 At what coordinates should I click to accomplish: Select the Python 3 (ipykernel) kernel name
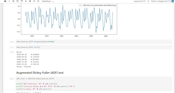pyautogui.click(x=159, y=1)
